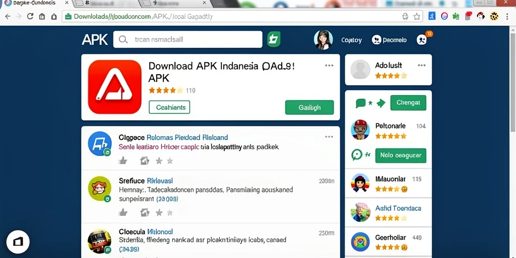Click the Geerholiar colorful circle icon
This screenshot has width=516, height=258.
(x=360, y=242)
